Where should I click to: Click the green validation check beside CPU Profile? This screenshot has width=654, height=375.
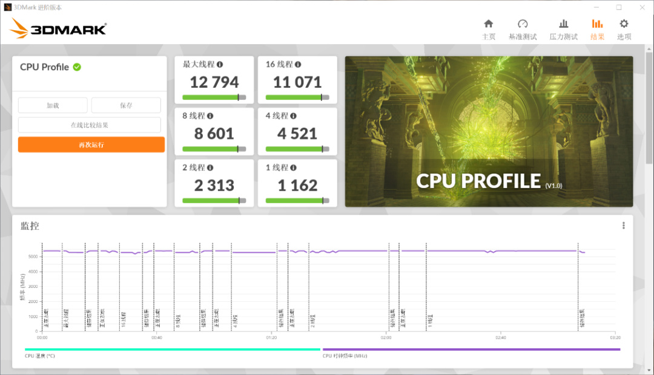click(x=77, y=67)
